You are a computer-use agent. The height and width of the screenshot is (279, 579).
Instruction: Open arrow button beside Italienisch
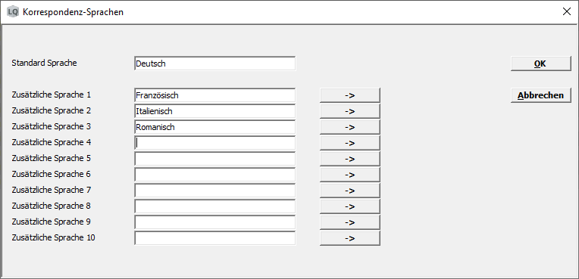[x=349, y=111]
